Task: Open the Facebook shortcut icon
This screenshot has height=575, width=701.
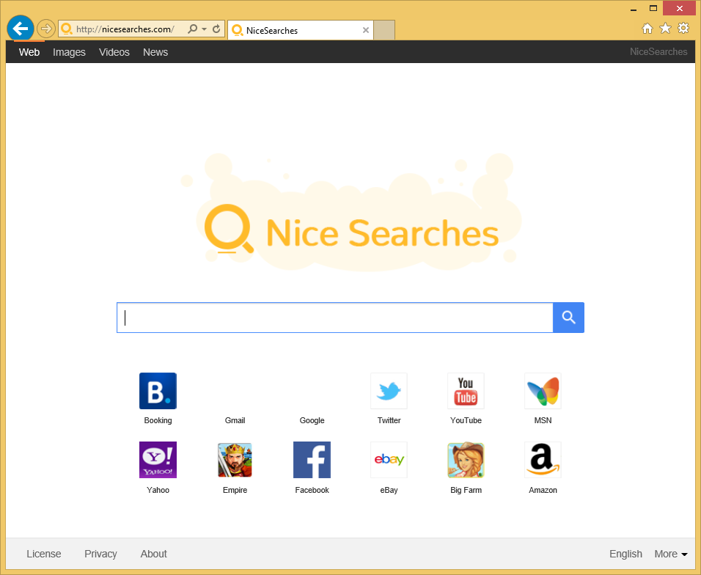Action: (312, 460)
